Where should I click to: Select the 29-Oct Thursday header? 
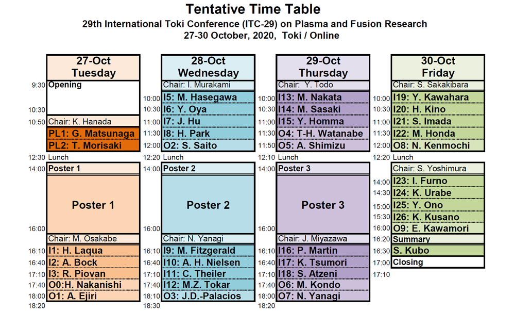pyautogui.click(x=323, y=67)
